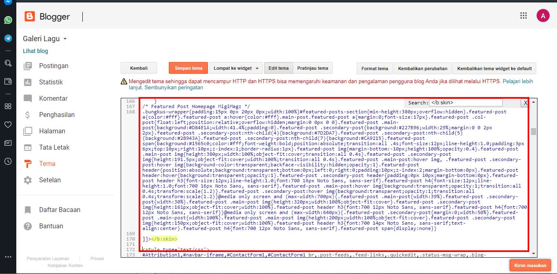Click the Simpan tema button
Screen dimensions: 557x274
pyautogui.click(x=188, y=68)
